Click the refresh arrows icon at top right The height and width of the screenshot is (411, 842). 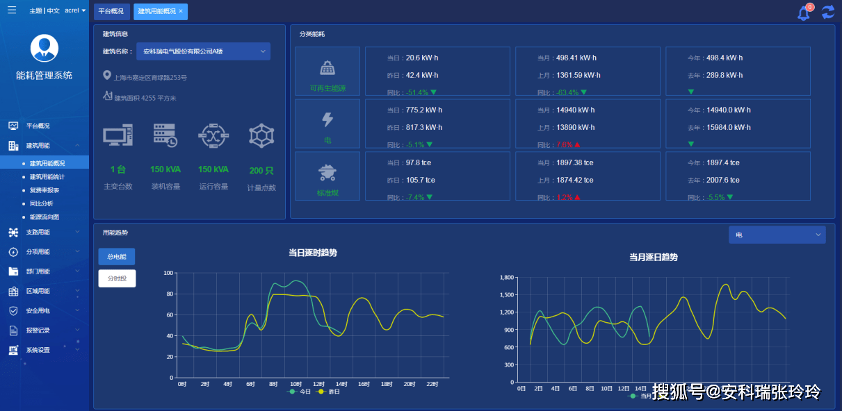(827, 12)
